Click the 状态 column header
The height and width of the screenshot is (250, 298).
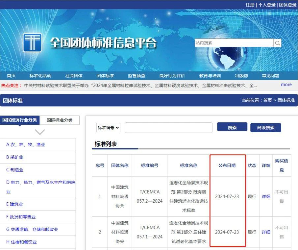(252, 165)
